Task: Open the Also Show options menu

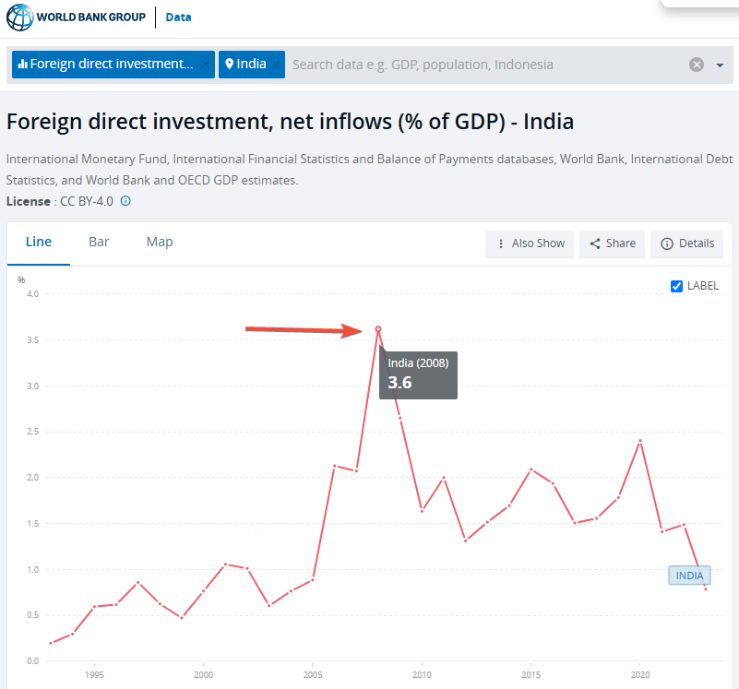Action: click(x=530, y=244)
